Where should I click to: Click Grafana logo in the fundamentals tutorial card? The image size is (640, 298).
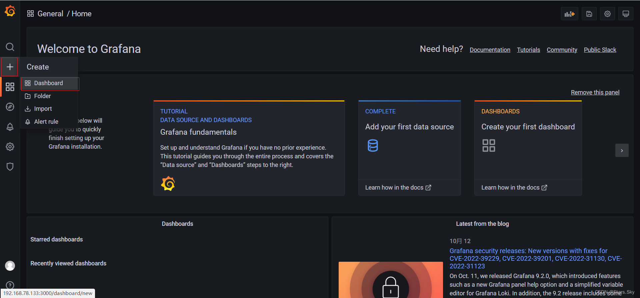coord(168,184)
